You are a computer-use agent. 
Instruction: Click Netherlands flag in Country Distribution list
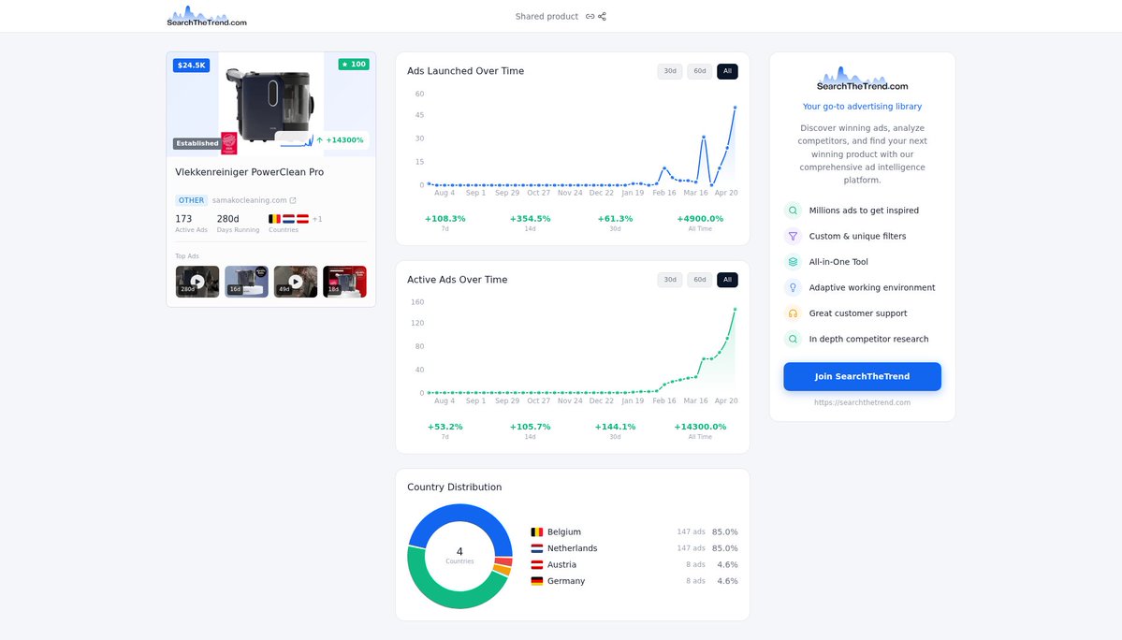pyautogui.click(x=537, y=548)
